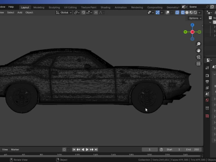
Task: Open the snapping options dropdown
Action: pos(89,13)
